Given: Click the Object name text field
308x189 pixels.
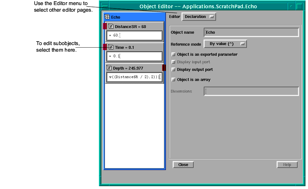Looking at the screenshot, I should coord(251,32).
